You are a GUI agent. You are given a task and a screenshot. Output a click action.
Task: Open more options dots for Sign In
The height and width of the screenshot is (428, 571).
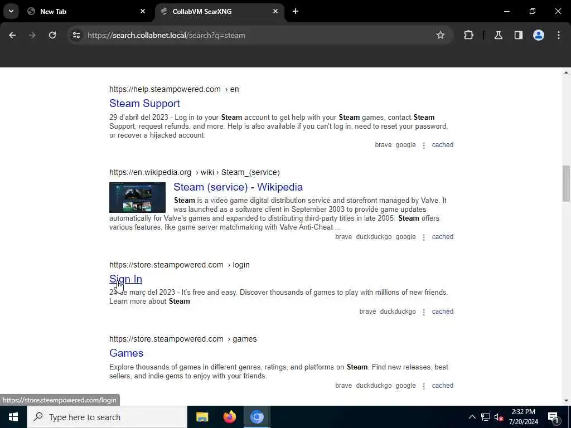pos(424,312)
